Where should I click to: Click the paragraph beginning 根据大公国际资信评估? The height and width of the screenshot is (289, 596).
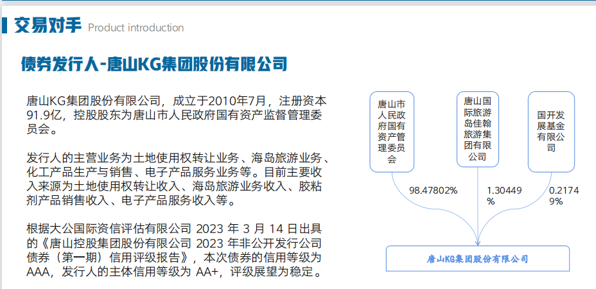[x=175, y=250]
